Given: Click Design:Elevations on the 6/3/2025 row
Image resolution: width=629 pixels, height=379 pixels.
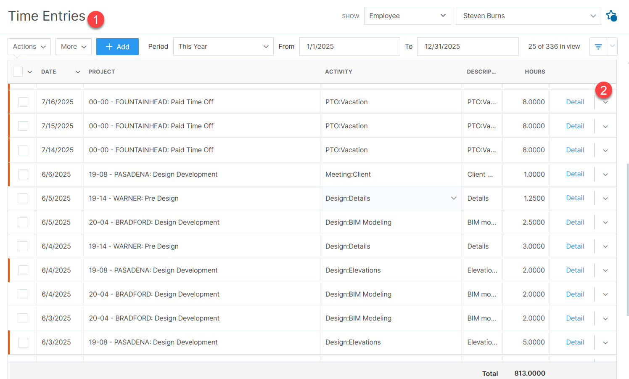Looking at the screenshot, I should click(x=353, y=342).
